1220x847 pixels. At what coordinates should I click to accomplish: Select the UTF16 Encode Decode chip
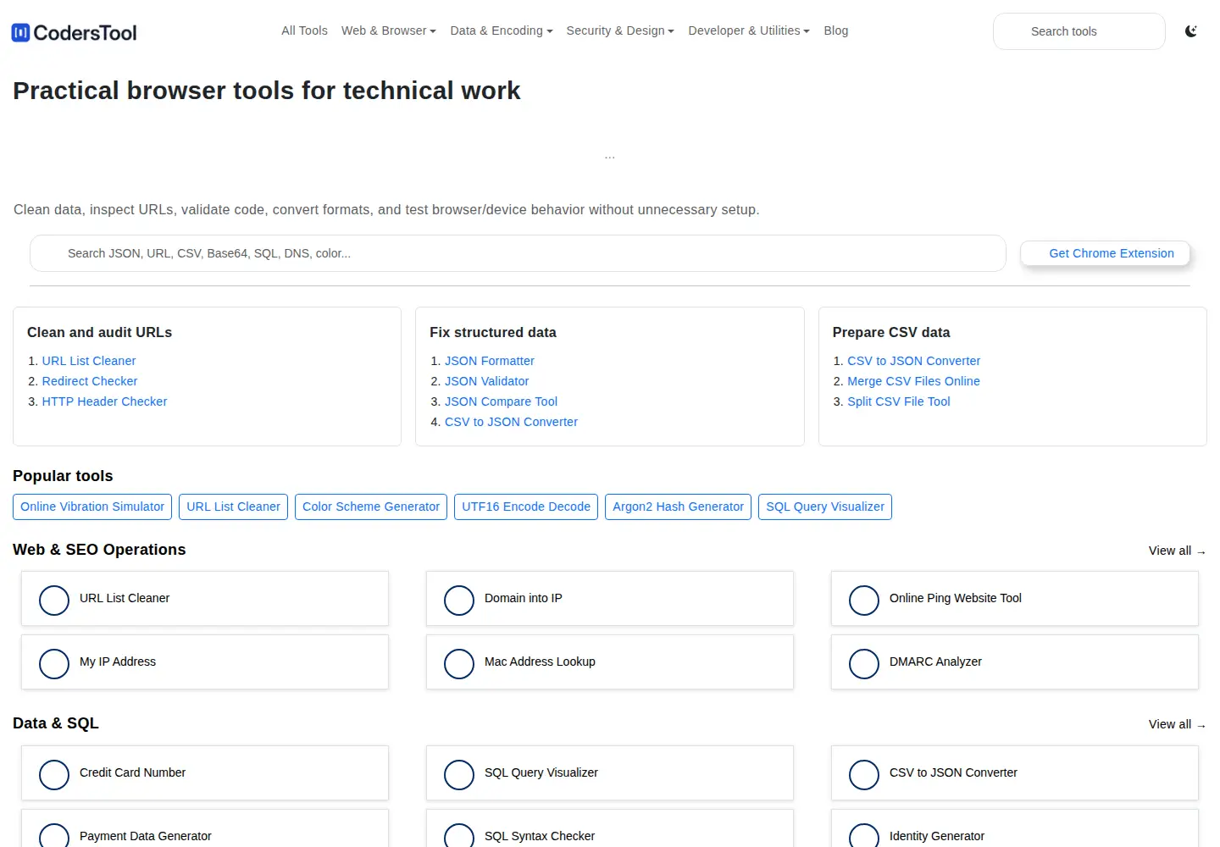pos(526,507)
